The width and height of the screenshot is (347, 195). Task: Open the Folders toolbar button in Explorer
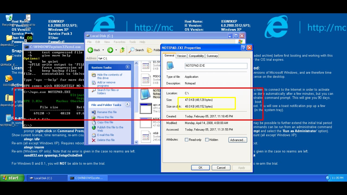point(153,50)
